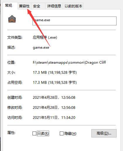This screenshot has width=123, height=151.
Task: Click the 只读(R) label text
Action: pyautogui.click(x=43, y=134)
